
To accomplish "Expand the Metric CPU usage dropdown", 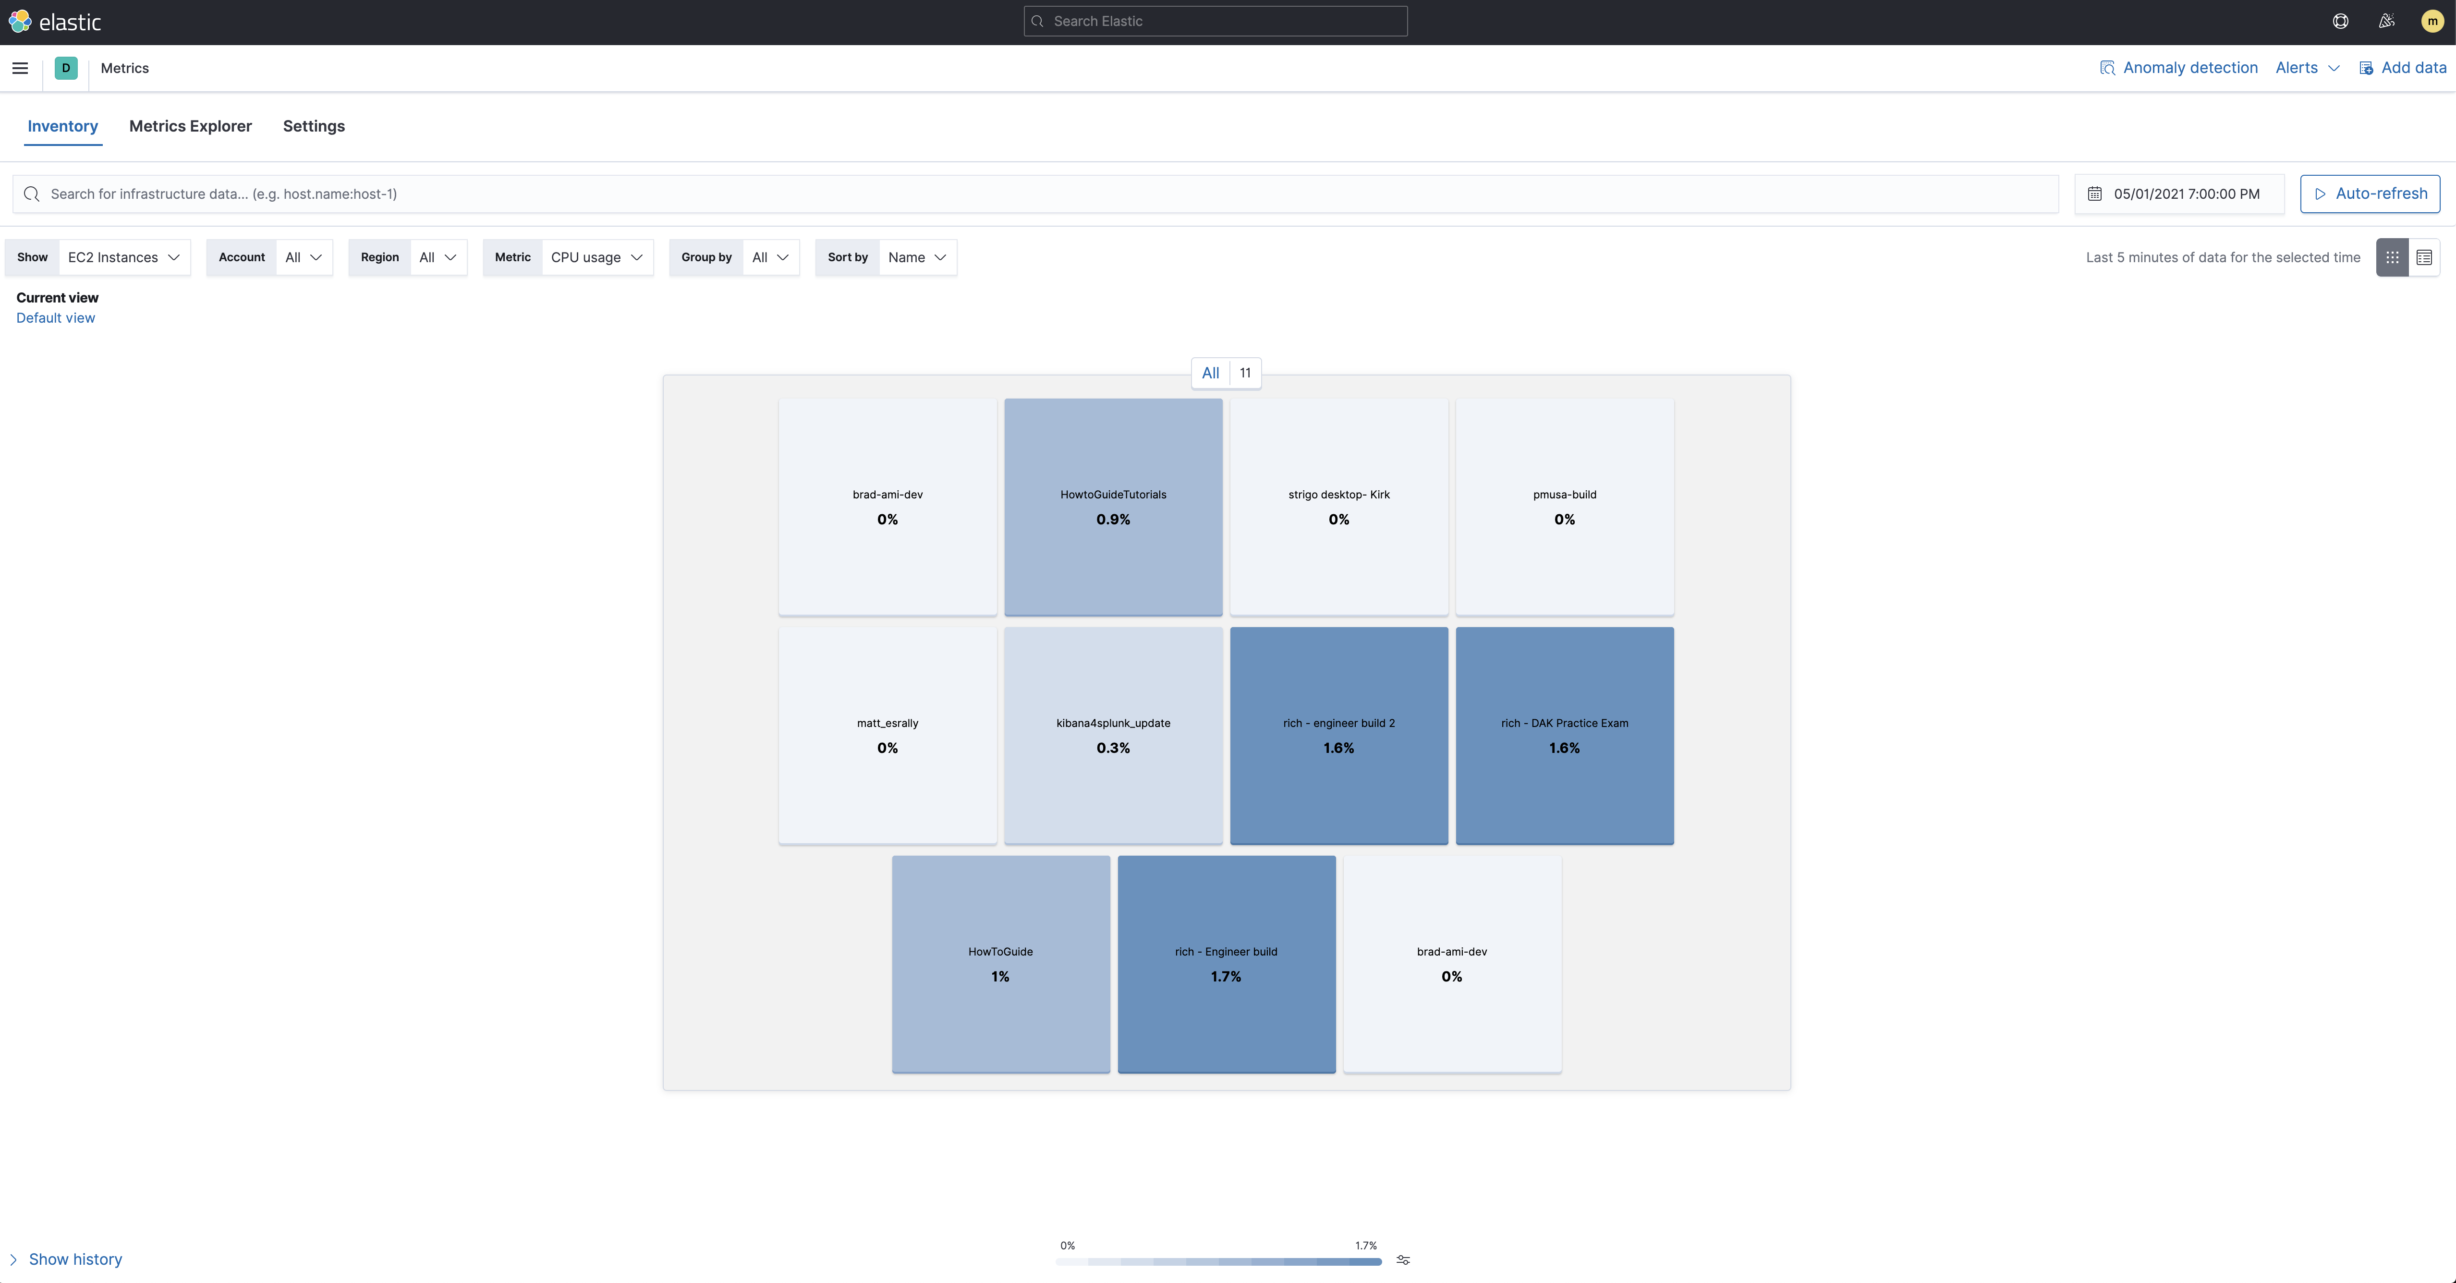I will click(x=595, y=256).
